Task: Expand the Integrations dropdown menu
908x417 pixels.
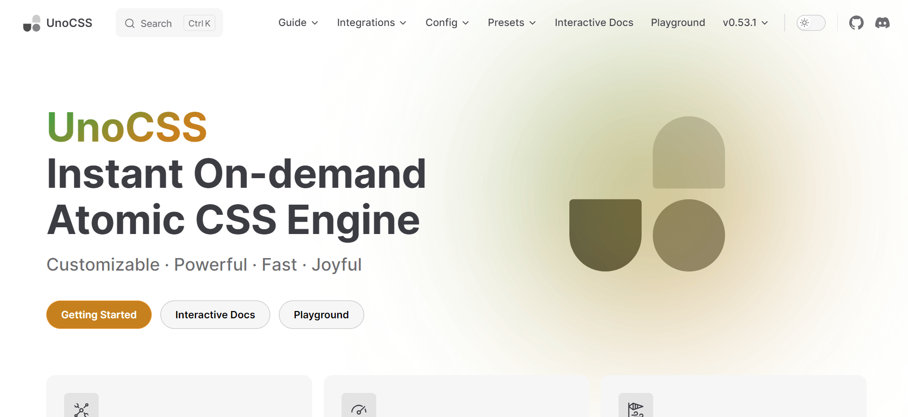Action: coord(371,23)
